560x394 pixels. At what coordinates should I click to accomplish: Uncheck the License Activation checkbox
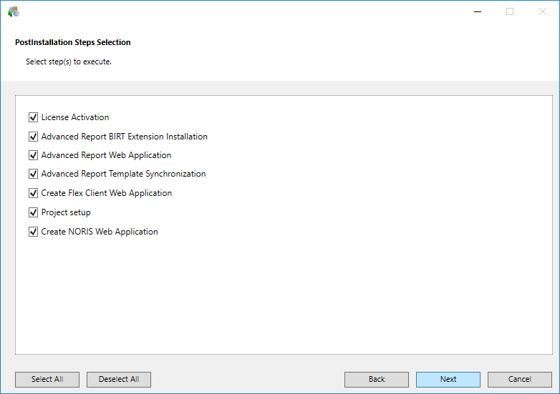click(x=33, y=117)
